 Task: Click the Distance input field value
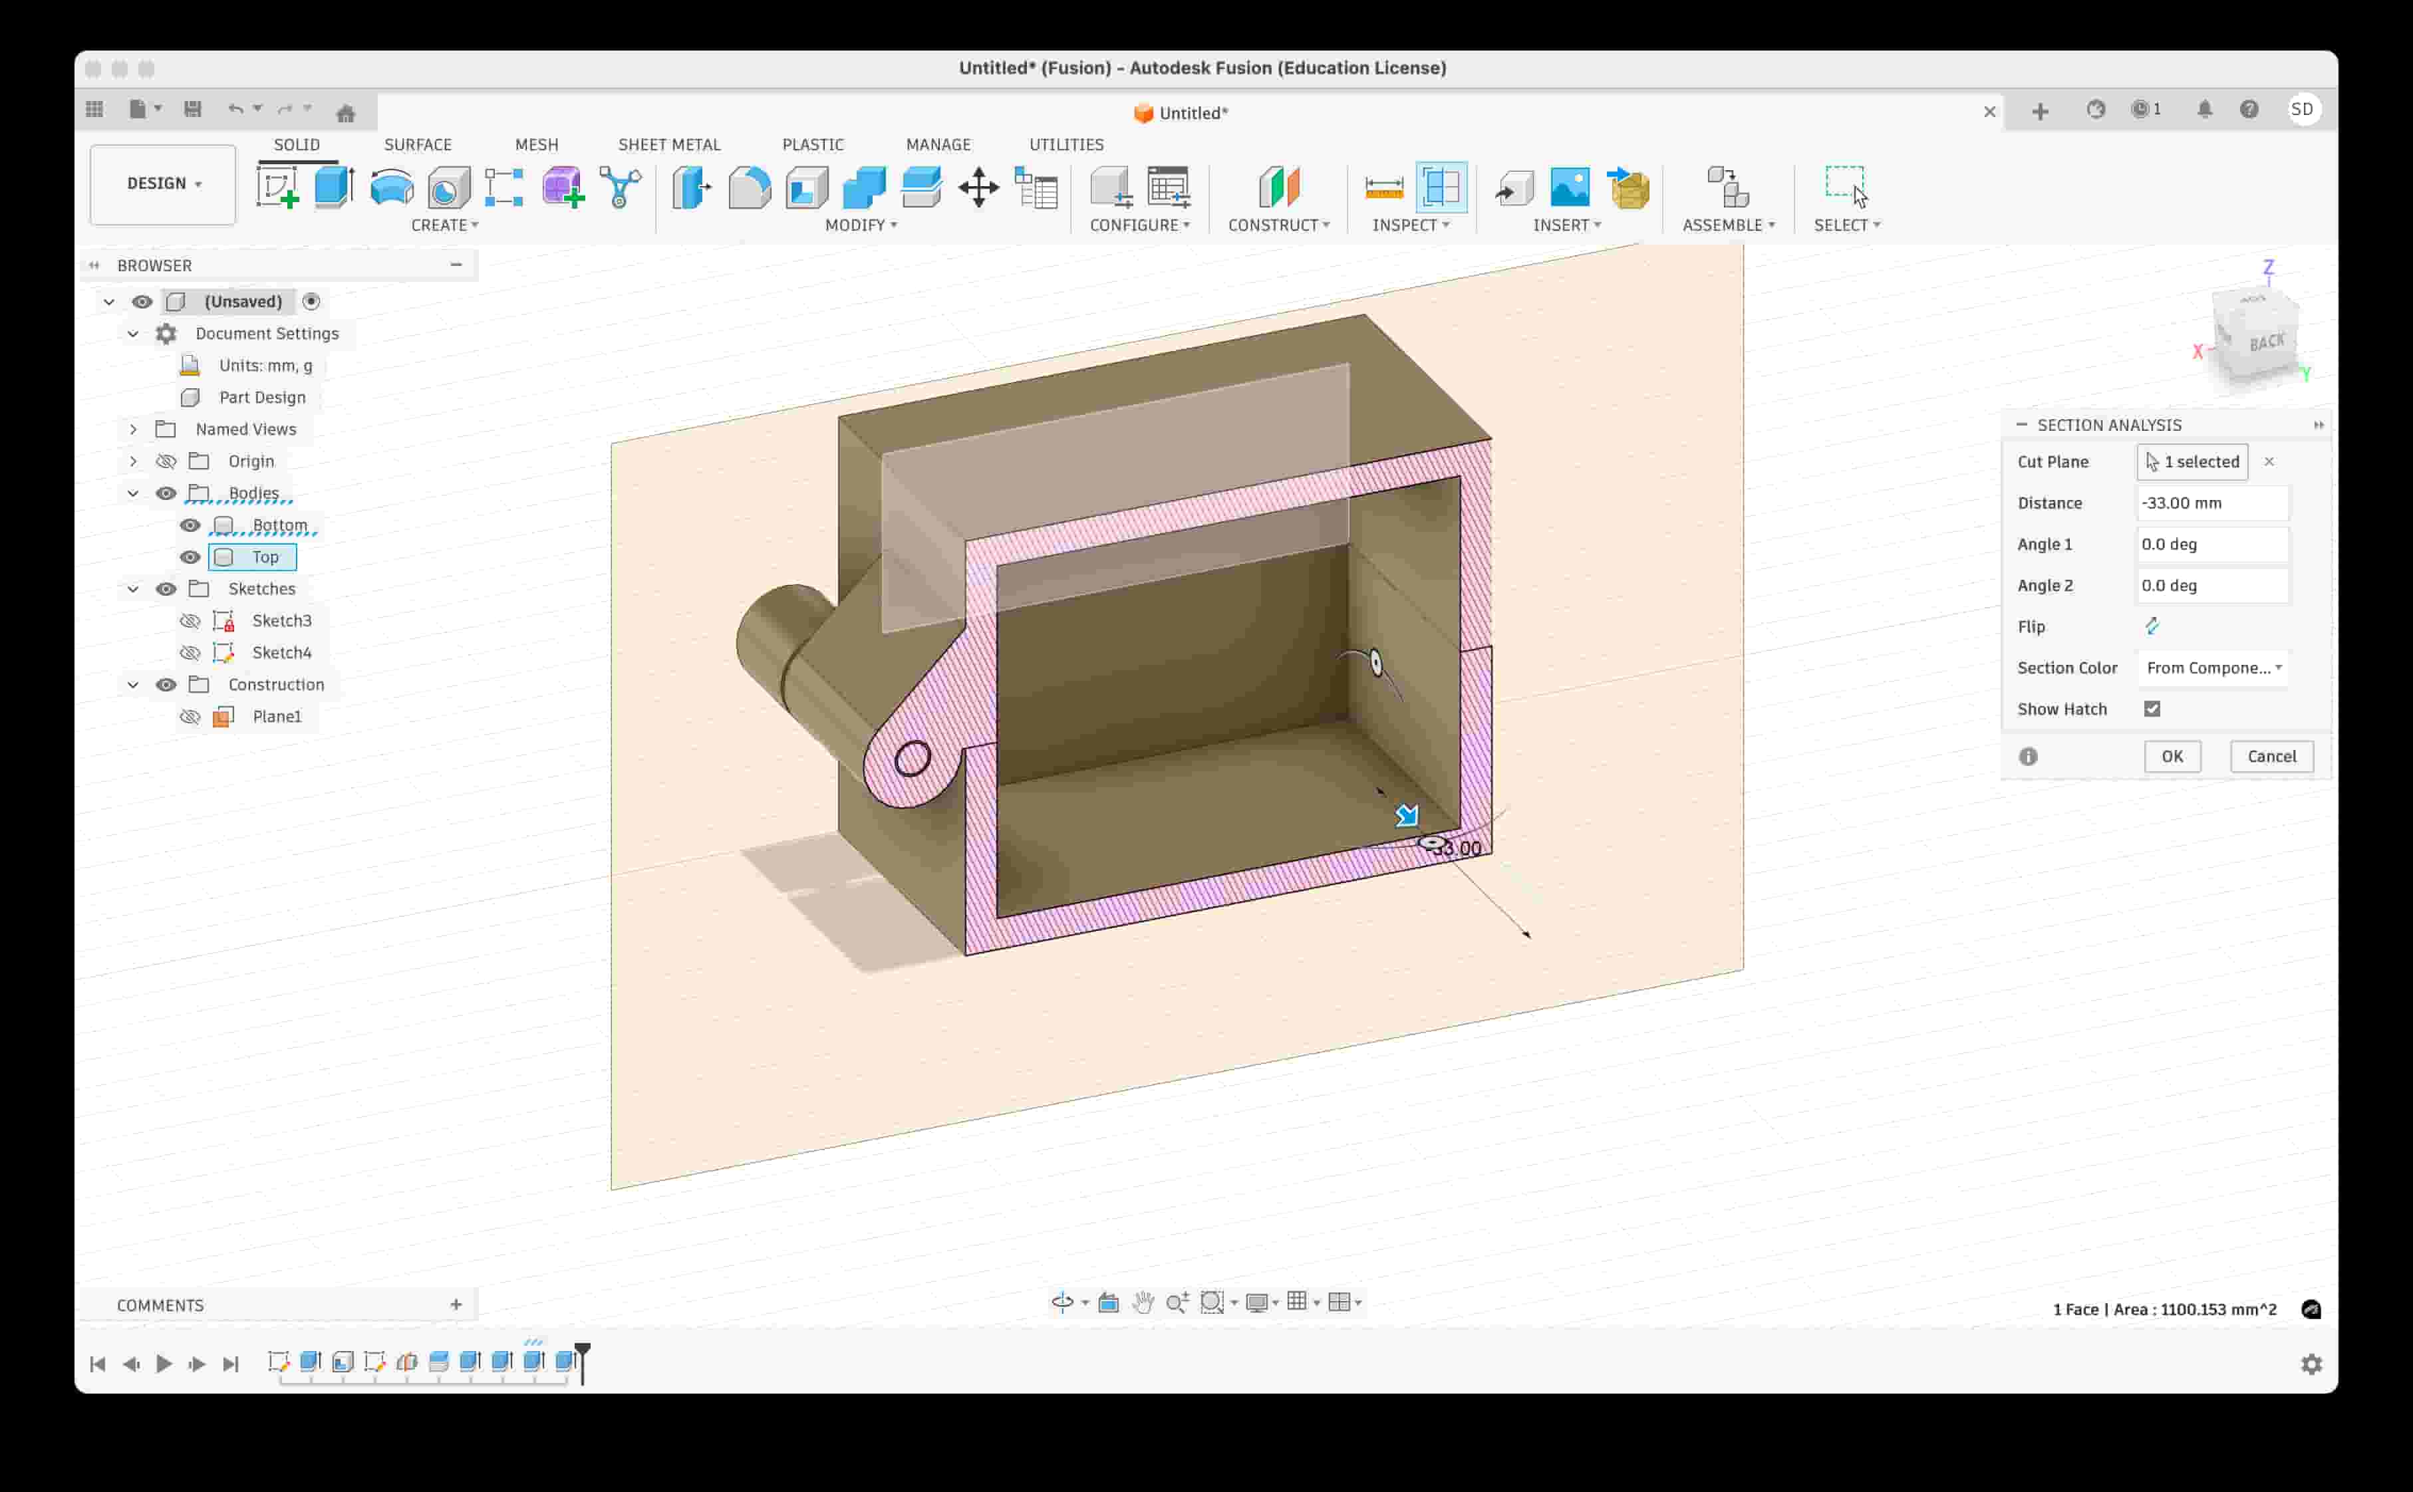click(x=2213, y=502)
